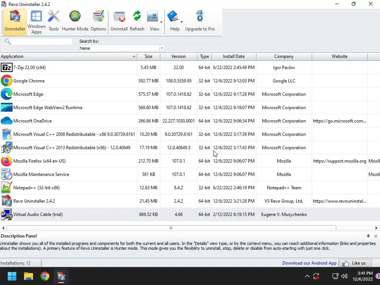
Task: Click the Like us button
Action: (355, 263)
